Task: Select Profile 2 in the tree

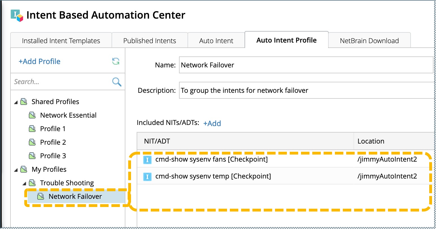Action: click(53, 142)
